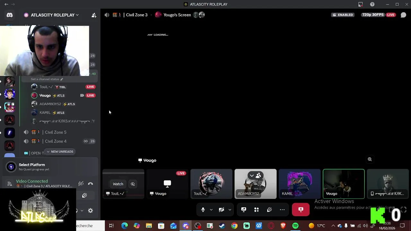Go back with the arrow icon

[6, 4]
